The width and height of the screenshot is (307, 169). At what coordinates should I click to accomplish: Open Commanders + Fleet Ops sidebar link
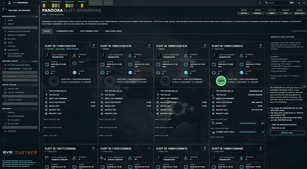click(19, 69)
